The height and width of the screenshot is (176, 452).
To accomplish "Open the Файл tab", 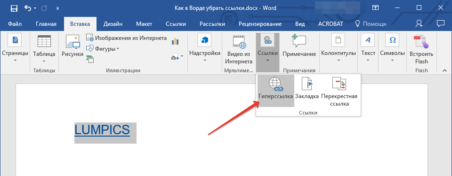I will (x=15, y=24).
